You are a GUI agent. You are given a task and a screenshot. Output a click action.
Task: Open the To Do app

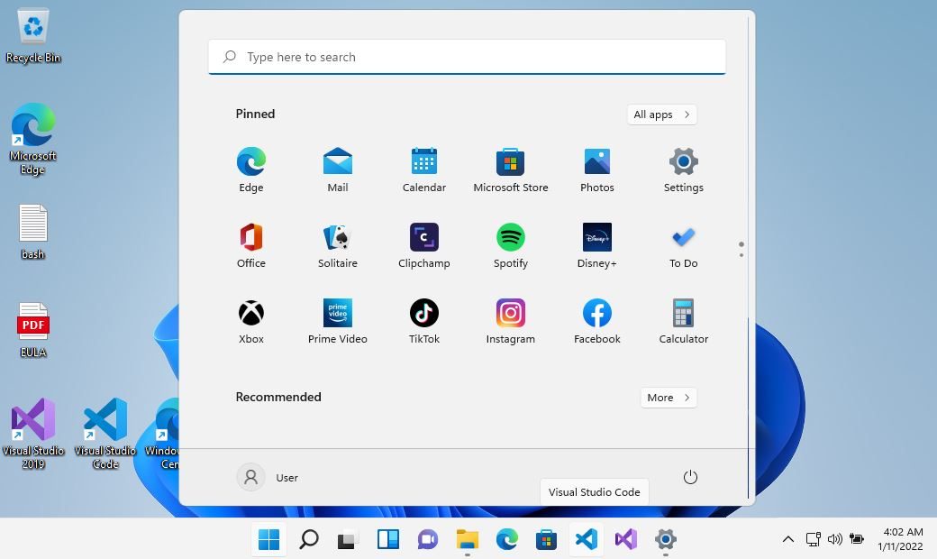pyautogui.click(x=684, y=245)
